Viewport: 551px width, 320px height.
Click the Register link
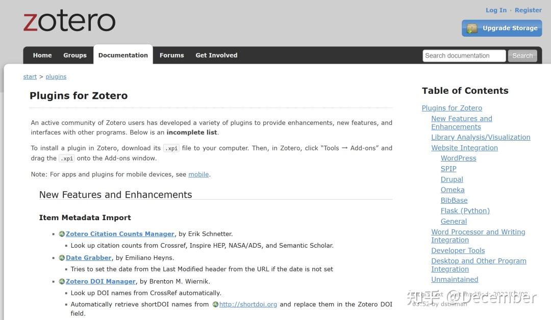[528, 10]
